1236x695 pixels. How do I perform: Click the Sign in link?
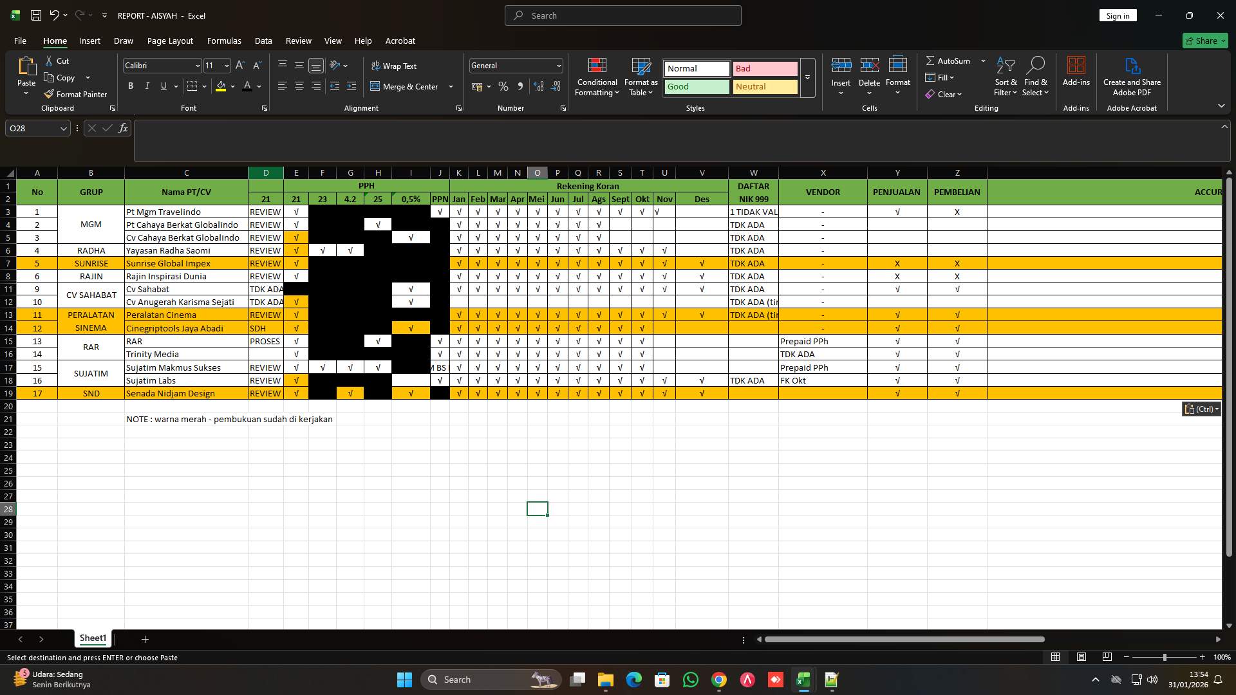coord(1118,15)
